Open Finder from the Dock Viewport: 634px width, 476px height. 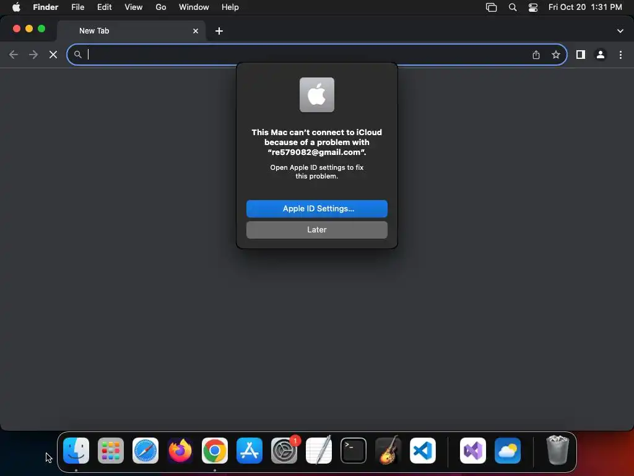[x=76, y=451]
